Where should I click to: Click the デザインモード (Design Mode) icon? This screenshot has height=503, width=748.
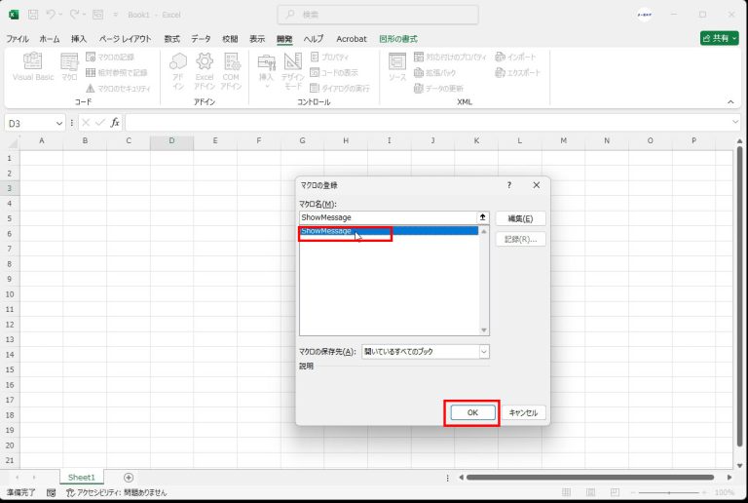tap(292, 68)
